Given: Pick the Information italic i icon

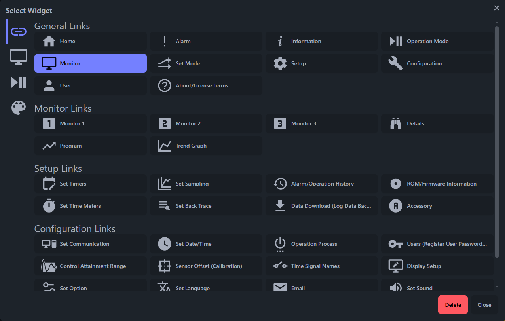Looking at the screenshot, I should 280,41.
